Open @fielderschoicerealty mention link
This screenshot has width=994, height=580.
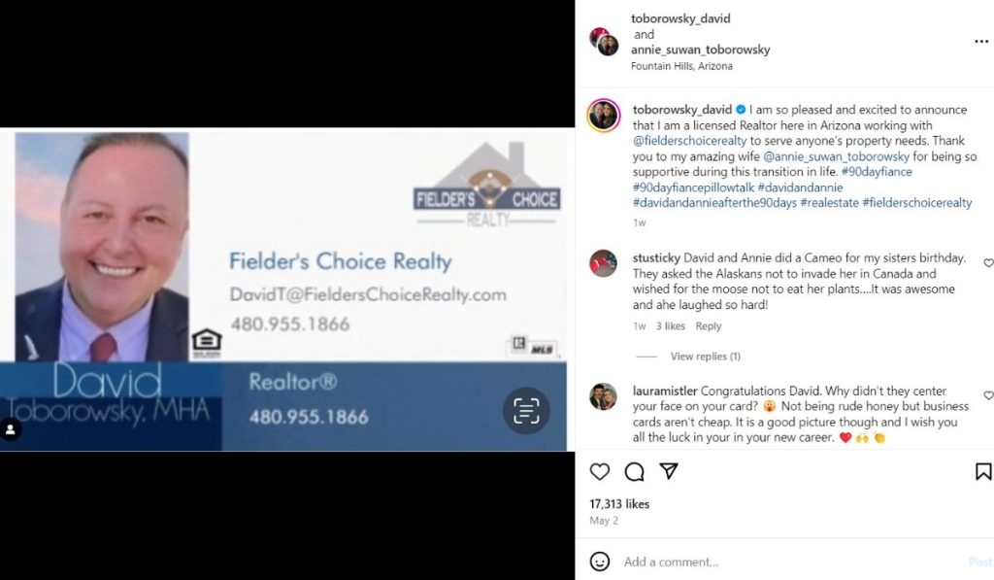(690, 141)
